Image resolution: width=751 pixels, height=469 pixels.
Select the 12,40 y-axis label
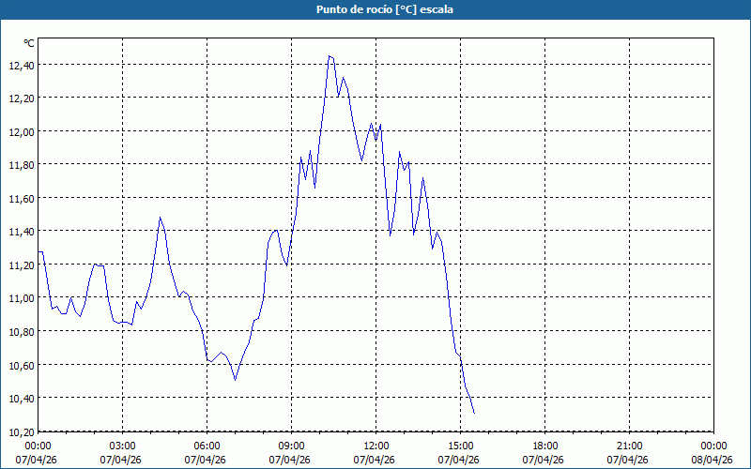pyautogui.click(x=22, y=66)
